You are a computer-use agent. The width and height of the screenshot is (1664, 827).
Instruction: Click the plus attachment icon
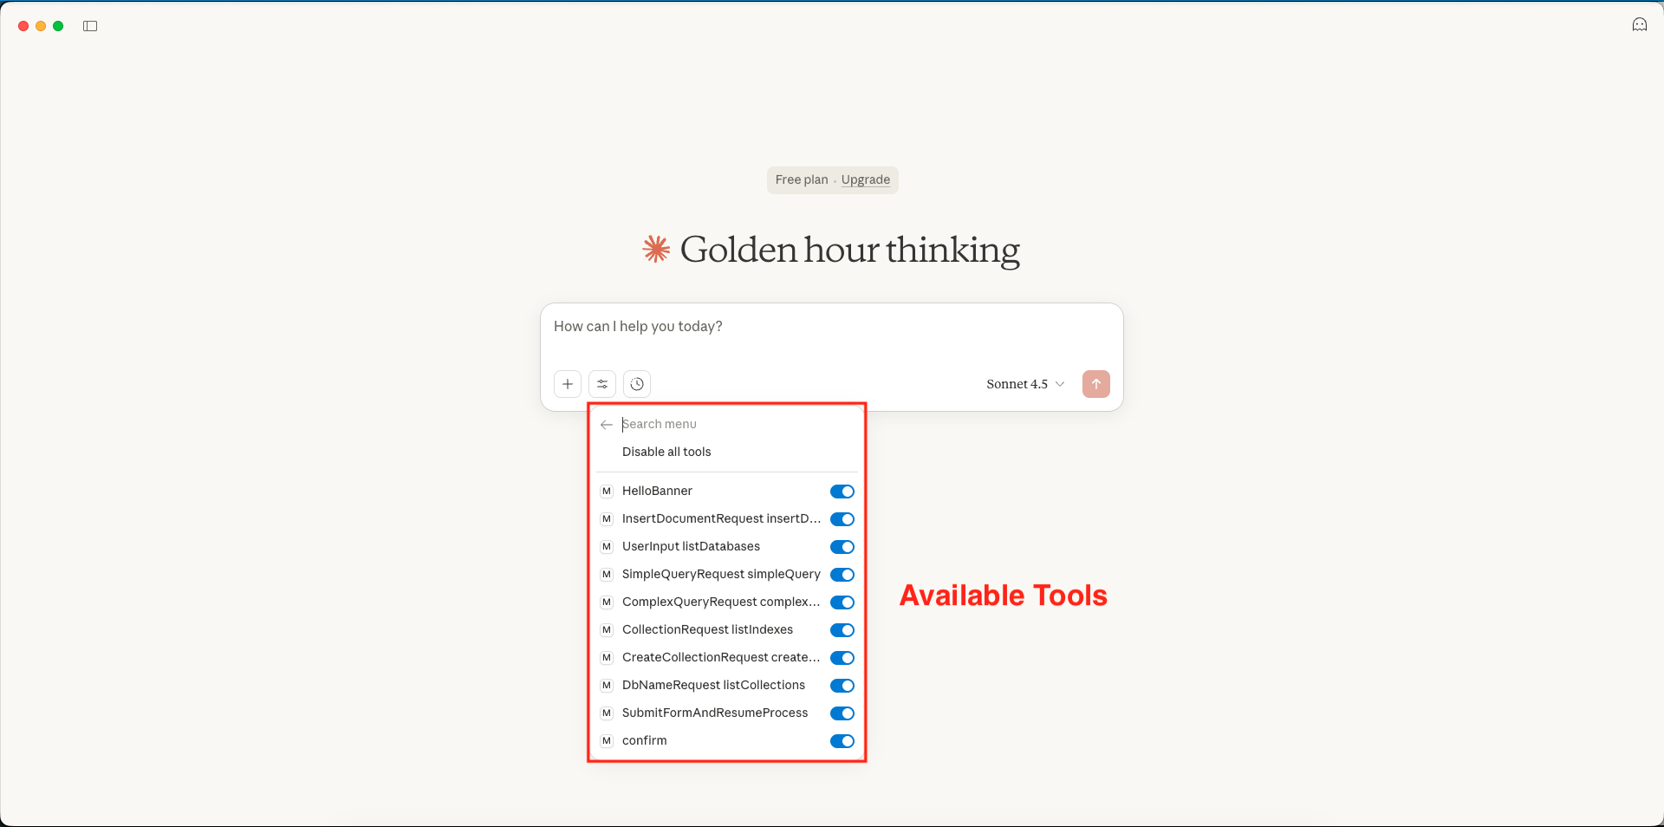click(x=568, y=384)
